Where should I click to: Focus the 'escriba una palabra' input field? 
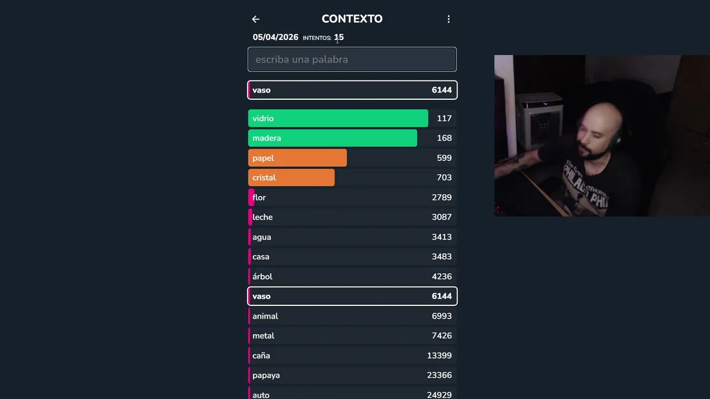[x=352, y=59]
